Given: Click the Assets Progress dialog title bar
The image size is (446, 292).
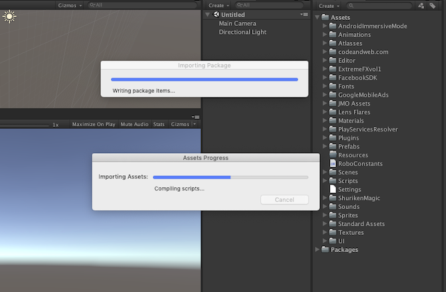Looking at the screenshot, I should tap(206, 157).
